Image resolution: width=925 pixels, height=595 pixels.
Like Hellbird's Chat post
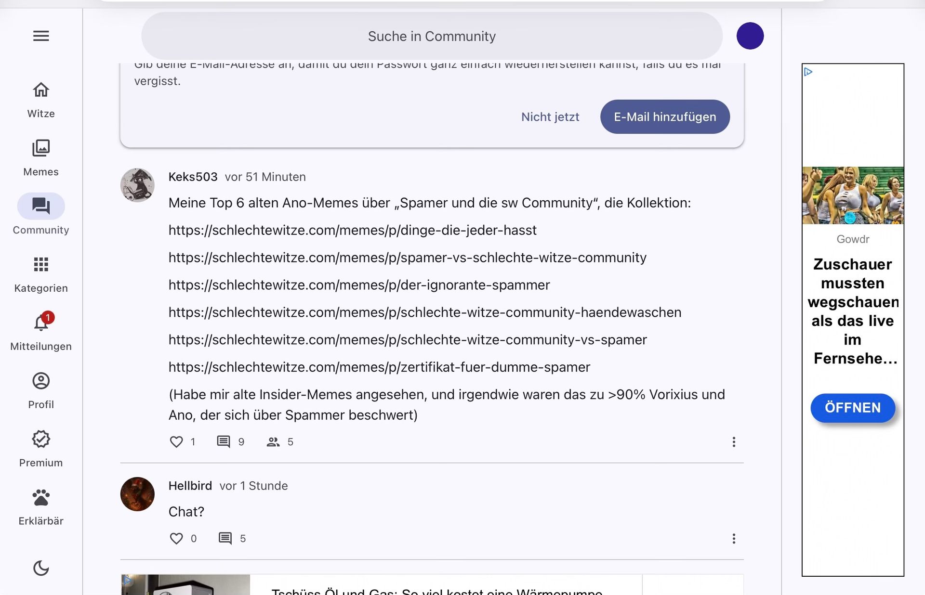176,539
